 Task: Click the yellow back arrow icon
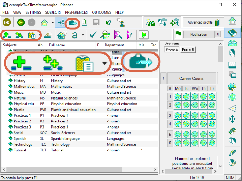point(21,23)
